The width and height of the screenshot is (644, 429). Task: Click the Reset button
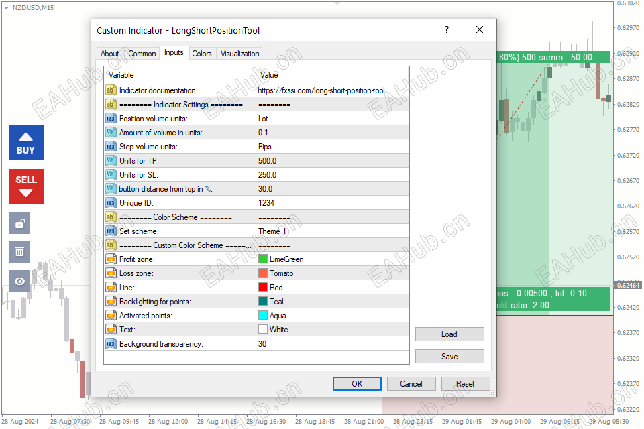465,384
